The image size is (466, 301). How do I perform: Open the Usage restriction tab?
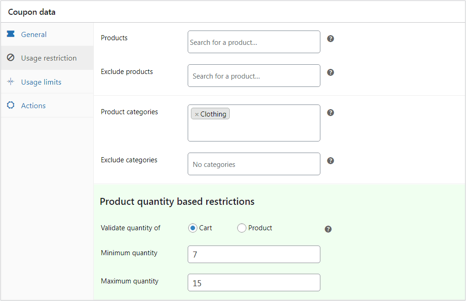(x=47, y=58)
